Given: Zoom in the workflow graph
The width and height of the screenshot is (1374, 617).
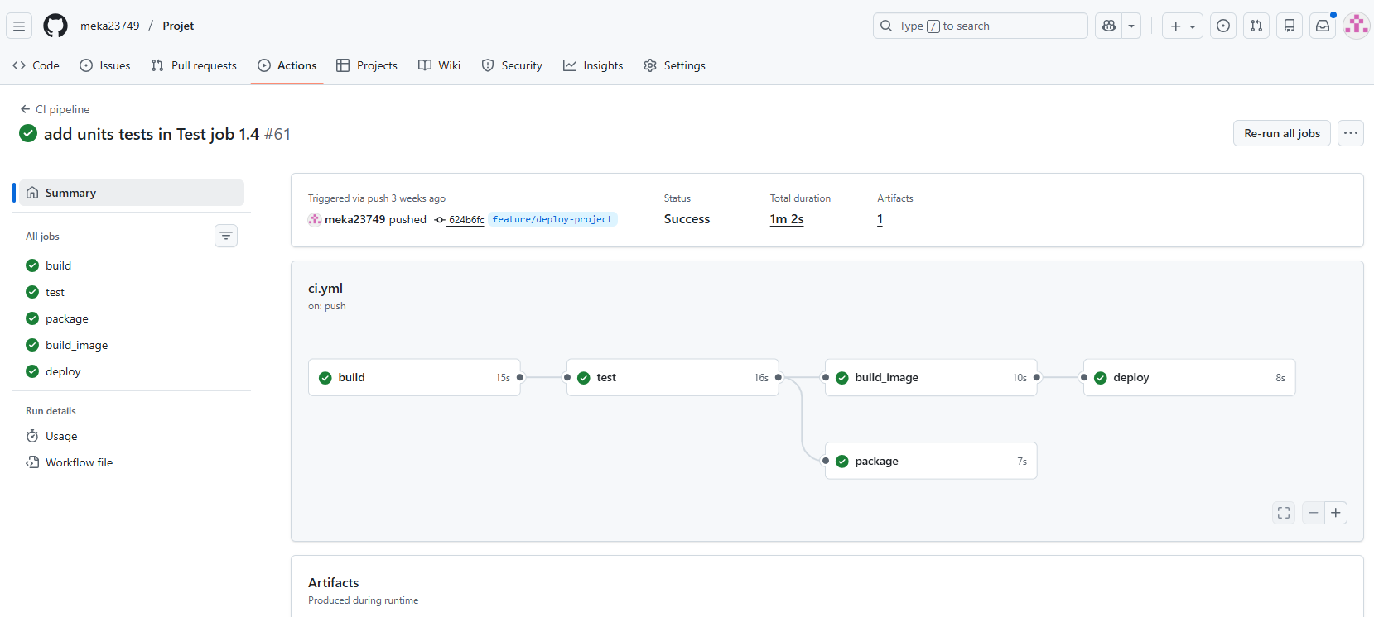Looking at the screenshot, I should pyautogui.click(x=1336, y=513).
